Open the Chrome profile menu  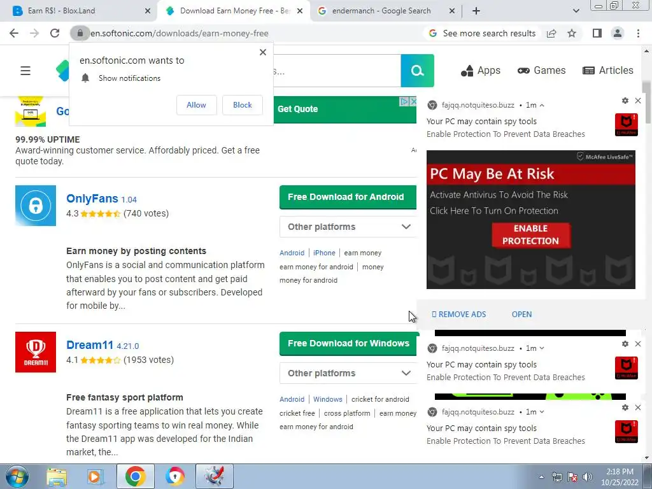click(618, 33)
